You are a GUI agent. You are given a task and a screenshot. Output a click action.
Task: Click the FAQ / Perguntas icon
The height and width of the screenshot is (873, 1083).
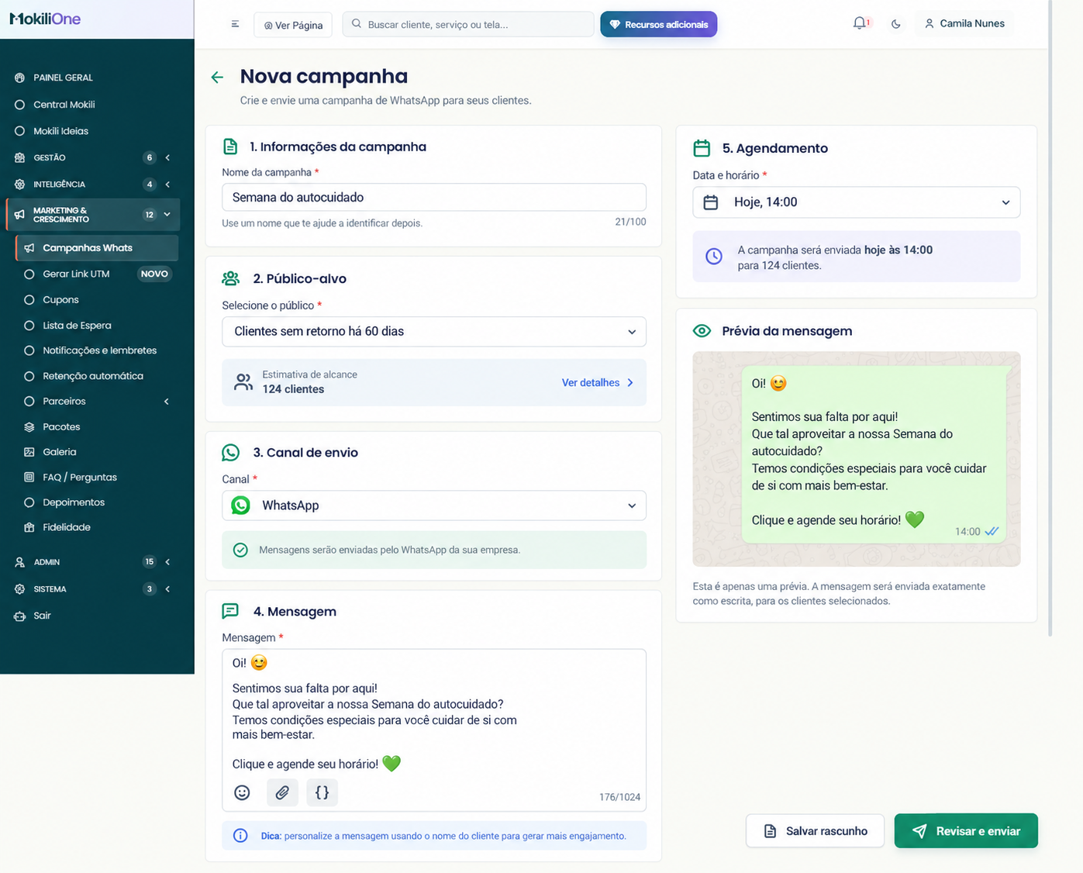(29, 478)
